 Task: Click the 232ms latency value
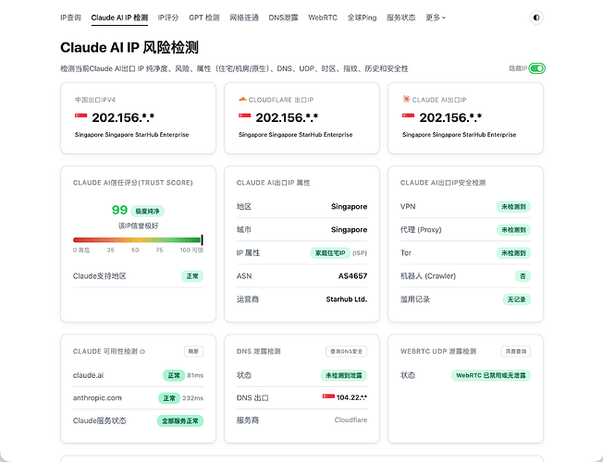(192, 398)
